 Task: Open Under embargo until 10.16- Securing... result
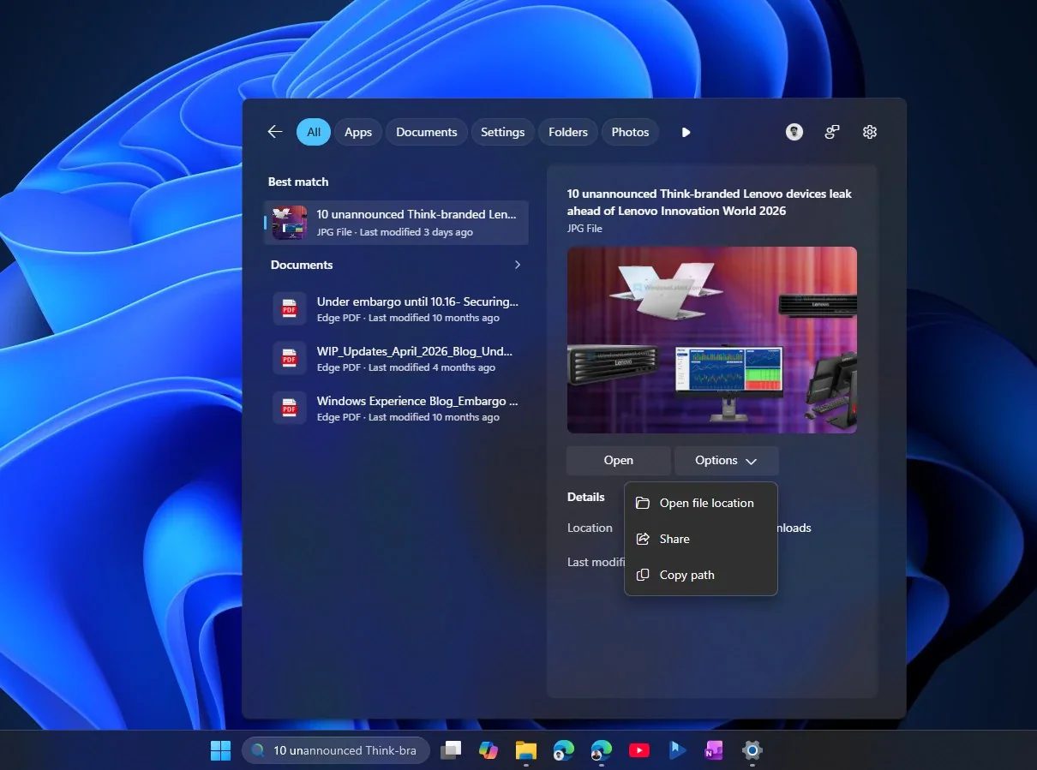point(396,308)
